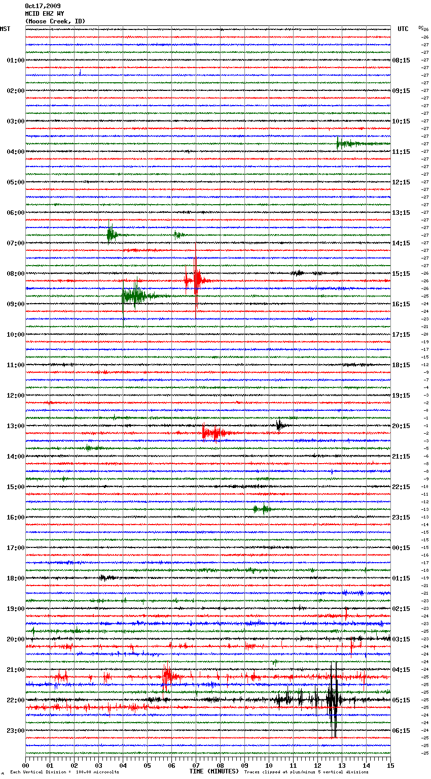Click minute tick label "15" on bottom axis
This screenshot has height=779, width=431.
coord(390,765)
